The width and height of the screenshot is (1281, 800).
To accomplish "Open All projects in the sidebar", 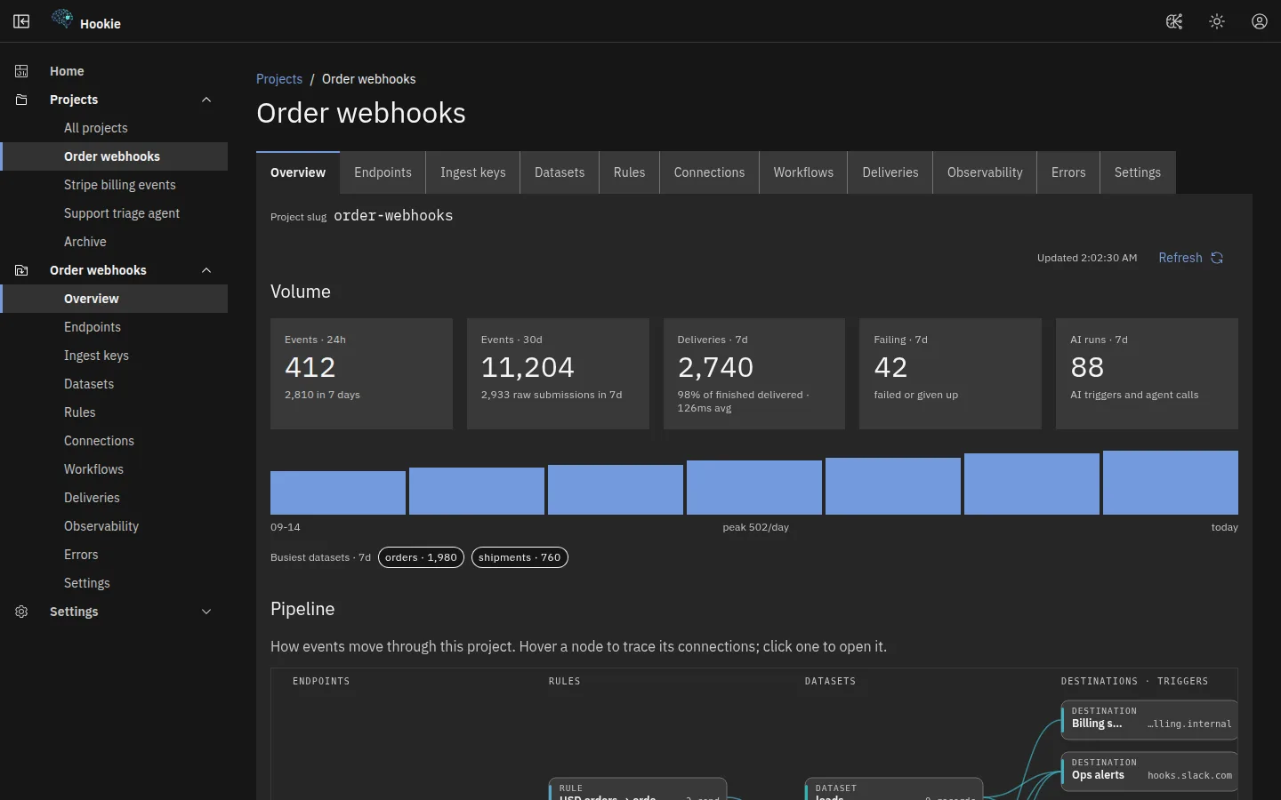I will click(114, 128).
